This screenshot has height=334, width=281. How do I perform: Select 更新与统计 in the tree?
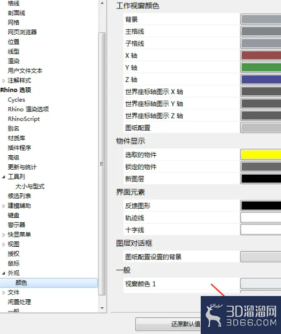tap(22, 167)
